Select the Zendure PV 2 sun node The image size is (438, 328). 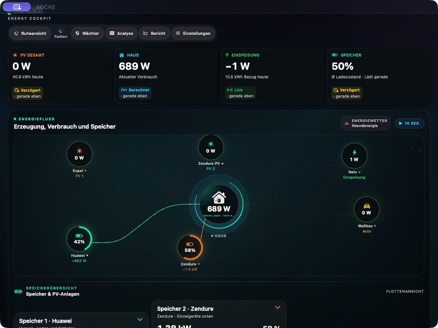[211, 147]
